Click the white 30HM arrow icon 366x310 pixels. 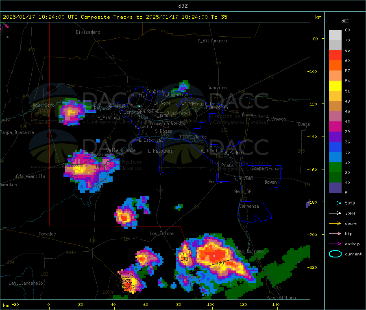click(x=335, y=213)
